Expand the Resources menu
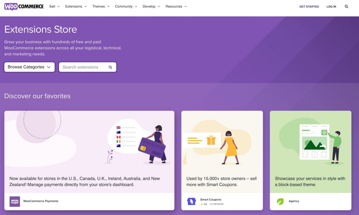Image resolution: width=359 pixels, height=215 pixels. [x=176, y=6]
